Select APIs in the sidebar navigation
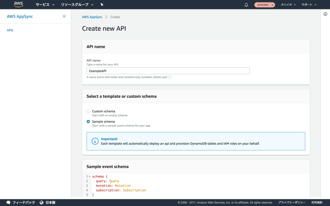330x206 pixels. pos(10,30)
